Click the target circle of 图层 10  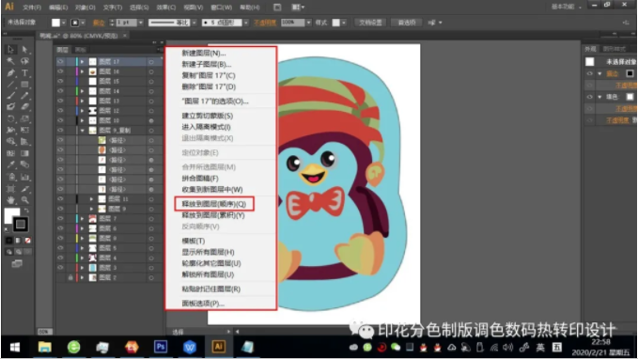pyautogui.click(x=151, y=120)
